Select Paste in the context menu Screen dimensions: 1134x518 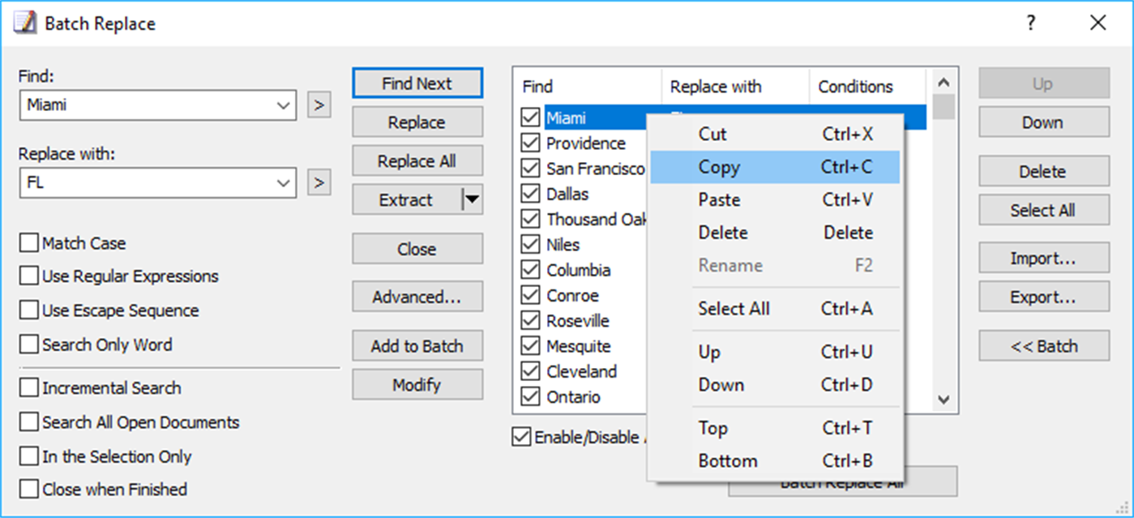click(x=719, y=199)
